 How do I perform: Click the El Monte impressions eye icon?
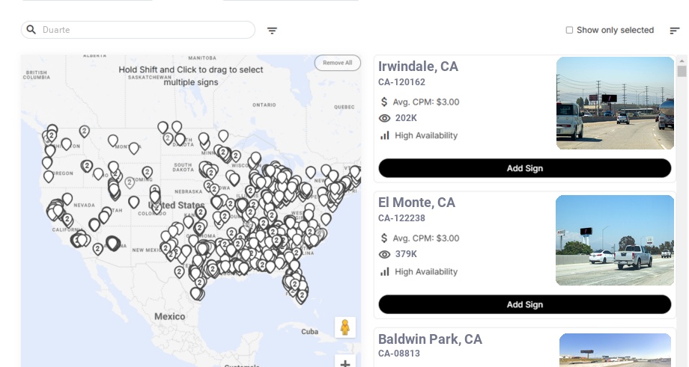tap(385, 254)
